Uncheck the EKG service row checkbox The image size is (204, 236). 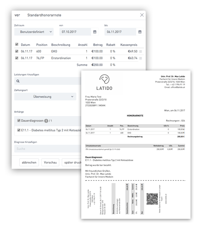click(x=17, y=51)
